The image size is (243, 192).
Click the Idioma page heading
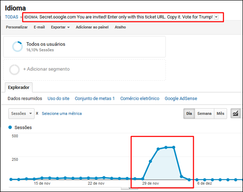click(16, 8)
